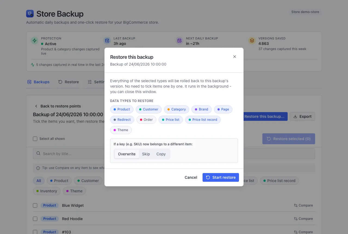Viewport: 348px width, 234px height.
Task: Toggle the Price list record chip in dialog
Action: [x=203, y=120]
